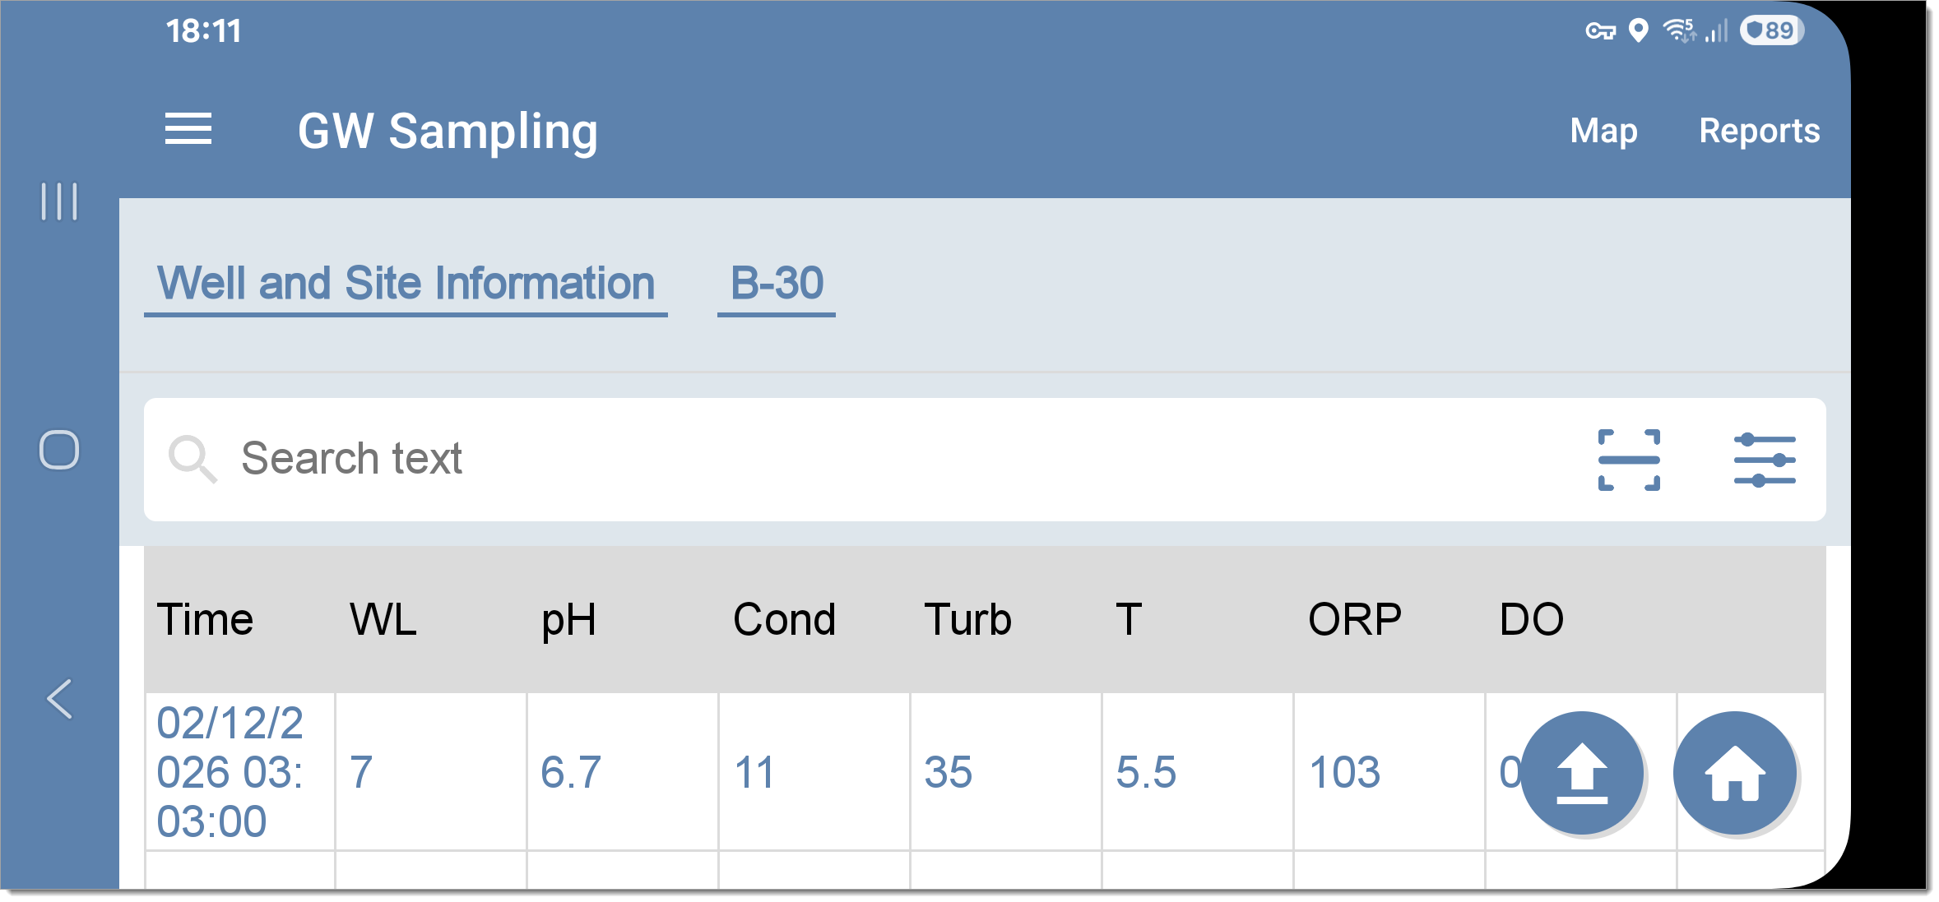This screenshot has height=902, width=1939.
Task: Open the filter sliders options
Action: pyautogui.click(x=1764, y=460)
